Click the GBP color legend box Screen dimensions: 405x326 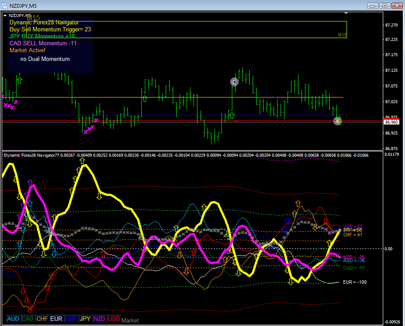click(x=71, y=319)
